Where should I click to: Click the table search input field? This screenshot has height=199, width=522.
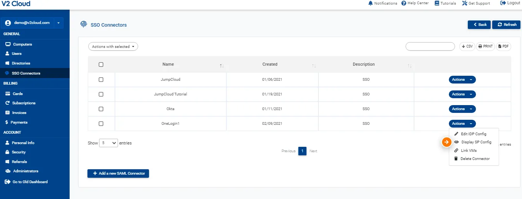coord(430,46)
